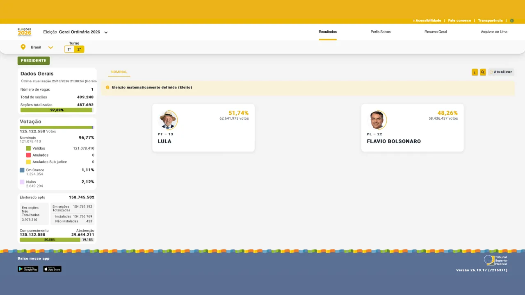Select 1º turno
Image resolution: width=525 pixels, height=295 pixels.
[69, 49]
